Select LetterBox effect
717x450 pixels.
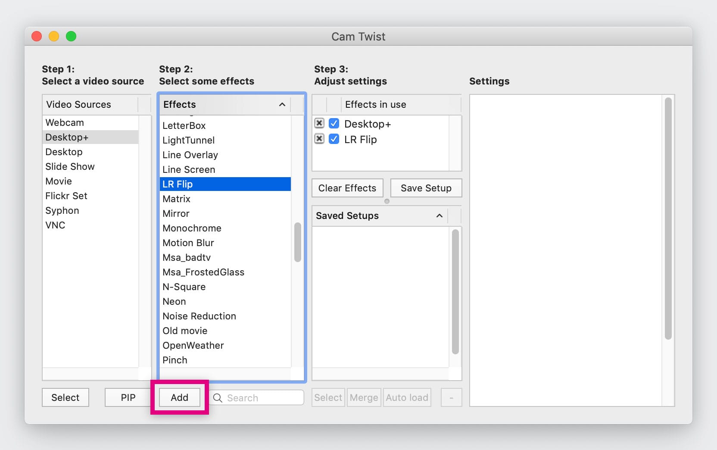225,125
